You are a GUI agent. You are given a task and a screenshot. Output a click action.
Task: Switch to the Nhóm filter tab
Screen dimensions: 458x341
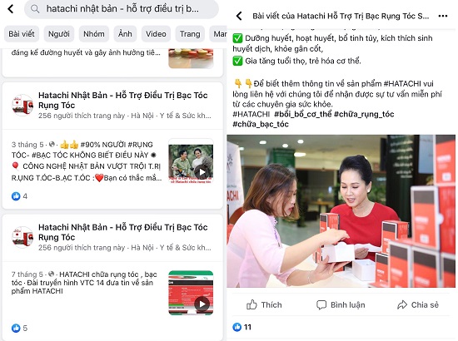[94, 34]
